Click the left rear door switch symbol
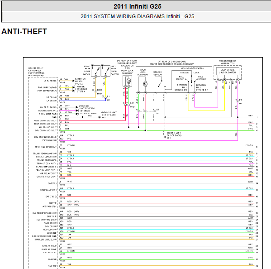Screen dimensions: 271x269 [105, 71]
